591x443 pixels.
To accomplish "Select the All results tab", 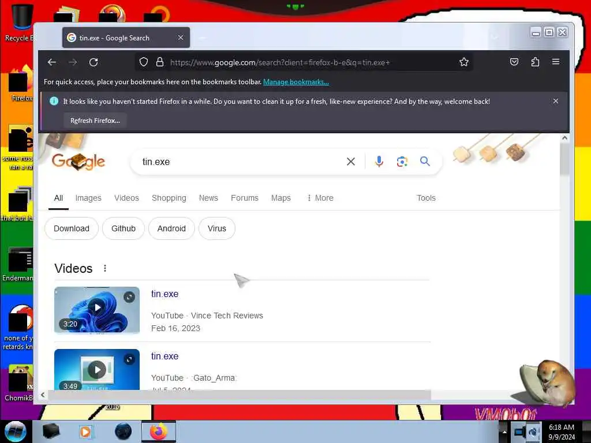I will [x=58, y=198].
